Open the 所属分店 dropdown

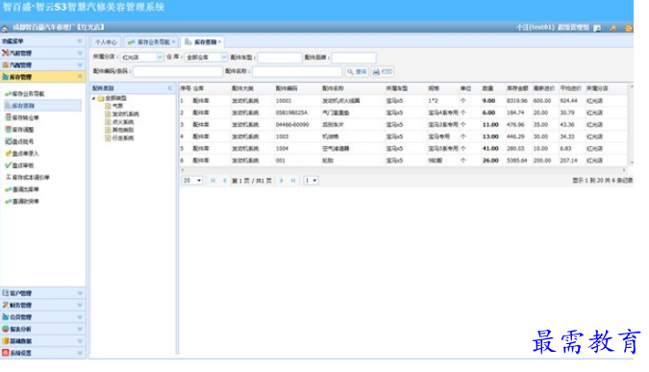pyautogui.click(x=160, y=58)
